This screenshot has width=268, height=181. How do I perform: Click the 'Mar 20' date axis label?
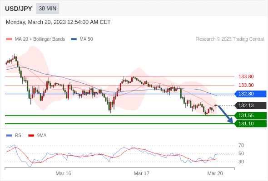click(x=215, y=173)
